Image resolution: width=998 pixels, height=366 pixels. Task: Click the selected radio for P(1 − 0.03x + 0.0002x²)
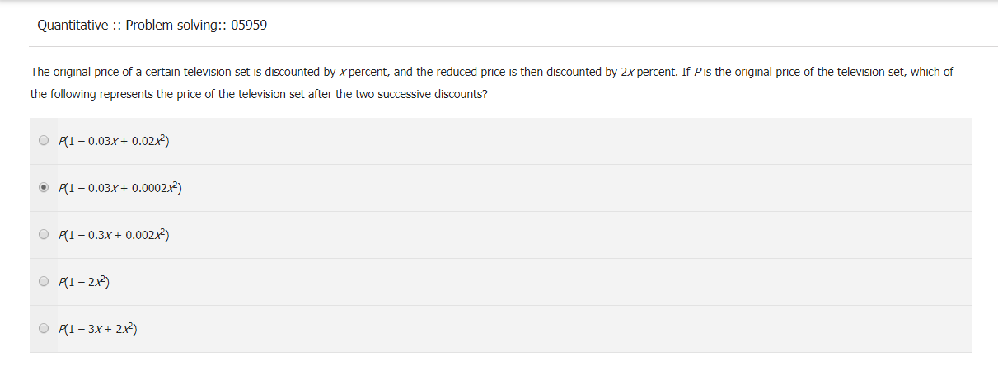(x=44, y=188)
